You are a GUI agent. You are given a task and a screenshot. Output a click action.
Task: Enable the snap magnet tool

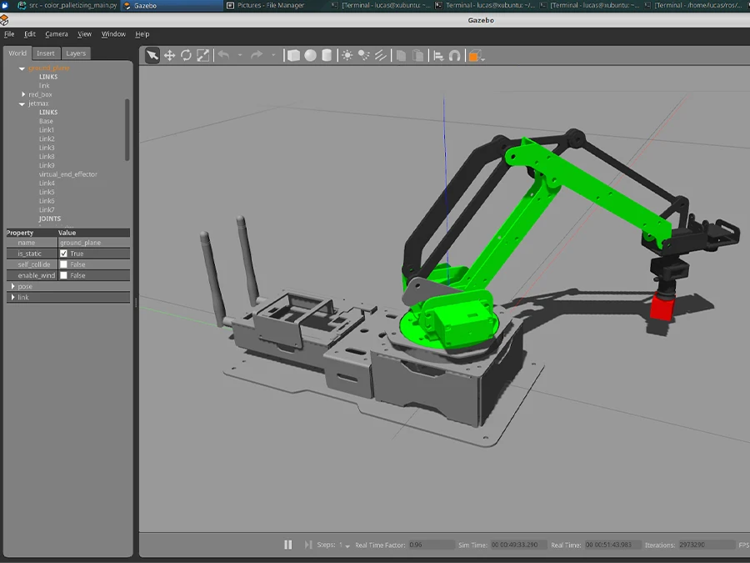(x=454, y=56)
